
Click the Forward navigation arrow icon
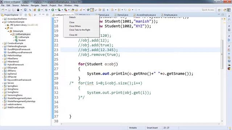[x=136, y=10]
